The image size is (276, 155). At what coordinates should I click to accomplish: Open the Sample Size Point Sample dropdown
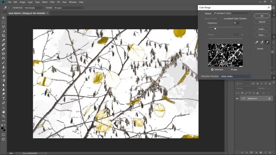(x=34, y=8)
